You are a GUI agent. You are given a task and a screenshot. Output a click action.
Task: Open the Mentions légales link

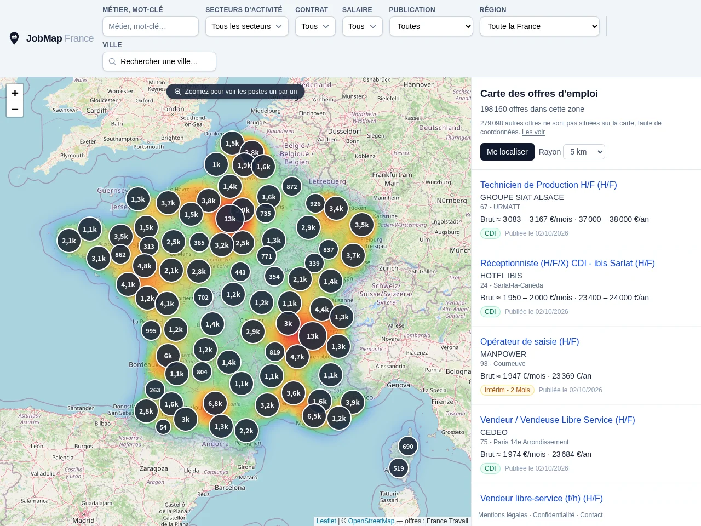503,515
